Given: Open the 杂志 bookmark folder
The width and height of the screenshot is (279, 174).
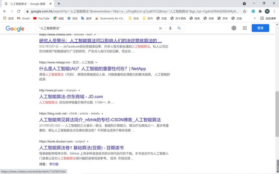Looking at the screenshot, I should (x=134, y=18).
